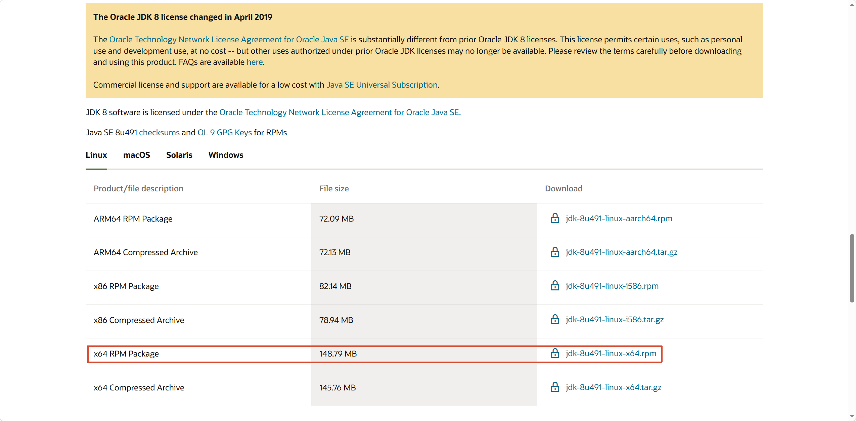Click the '145.76 MB' file size
Image resolution: width=856 pixels, height=421 pixels.
click(337, 388)
